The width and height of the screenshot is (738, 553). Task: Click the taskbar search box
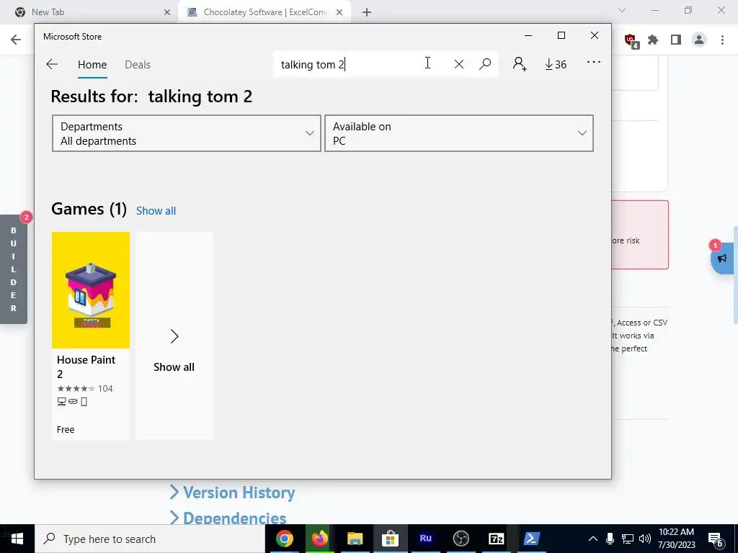[150, 539]
